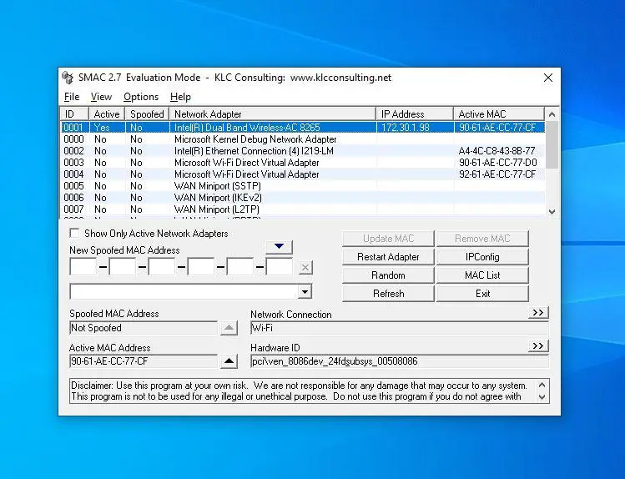The image size is (625, 479).
Task: Click the SMAC app icon in title bar
Action: pyautogui.click(x=68, y=78)
